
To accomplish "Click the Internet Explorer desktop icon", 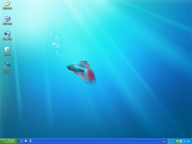I will (7, 65).
